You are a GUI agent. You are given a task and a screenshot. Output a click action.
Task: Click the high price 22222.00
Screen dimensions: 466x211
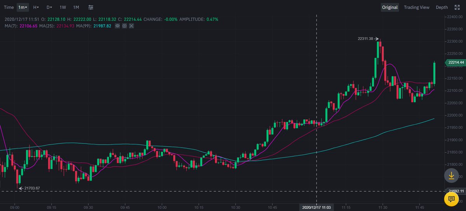[83, 19]
